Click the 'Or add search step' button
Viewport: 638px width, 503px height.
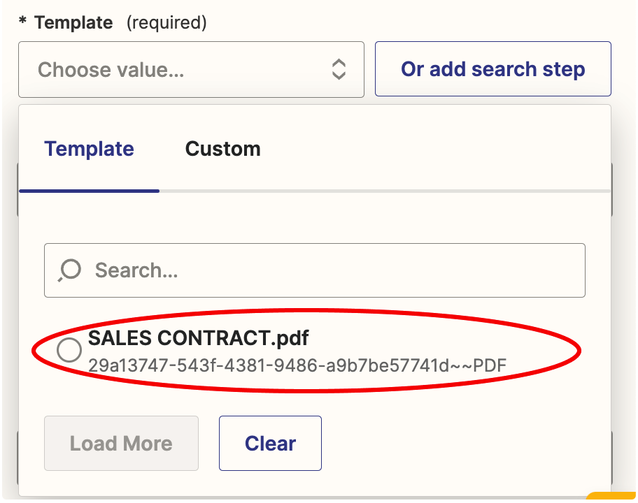tap(492, 69)
